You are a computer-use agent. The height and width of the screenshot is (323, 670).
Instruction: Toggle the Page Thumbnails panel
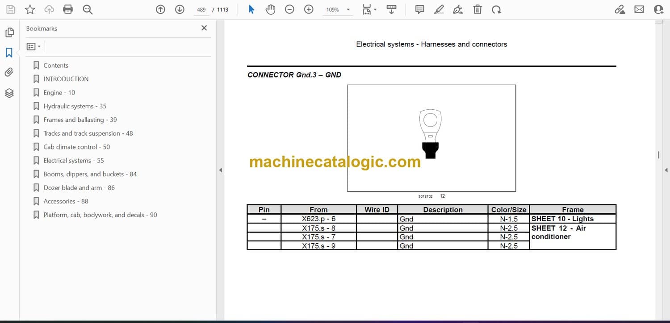click(9, 33)
